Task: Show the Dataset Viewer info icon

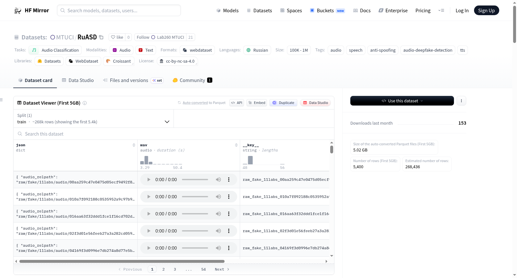Action: (x=85, y=103)
